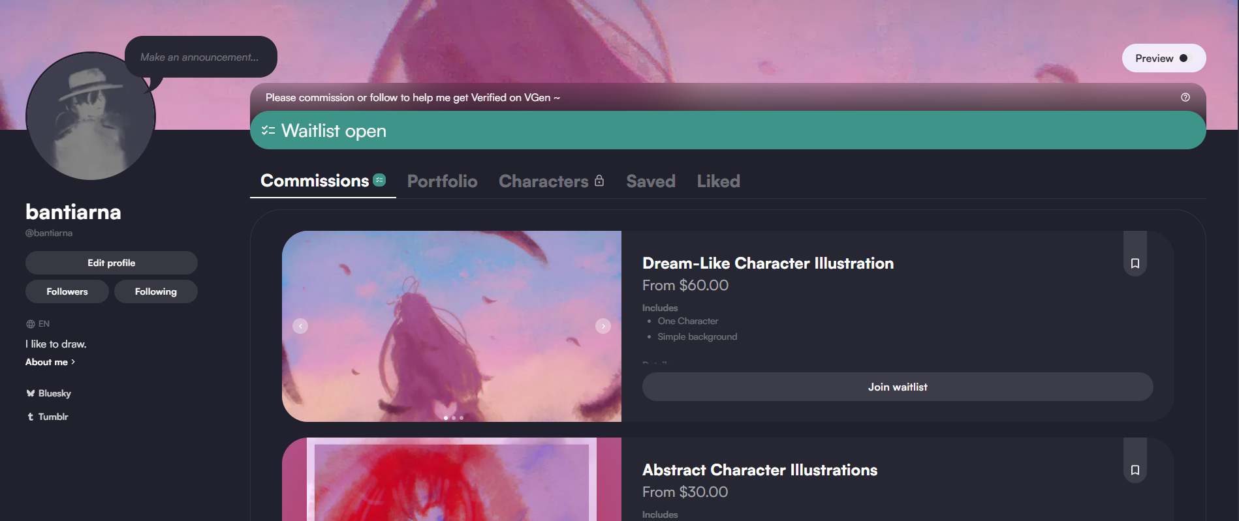Show next image in commission carousel
The height and width of the screenshot is (521, 1239).
coord(603,326)
